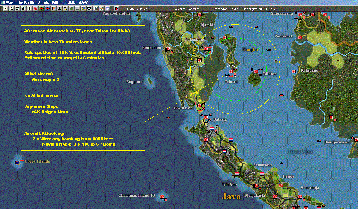The width and height of the screenshot is (358, 209).
Task: Open the information 'i' icon
Action: (x=29, y=8)
